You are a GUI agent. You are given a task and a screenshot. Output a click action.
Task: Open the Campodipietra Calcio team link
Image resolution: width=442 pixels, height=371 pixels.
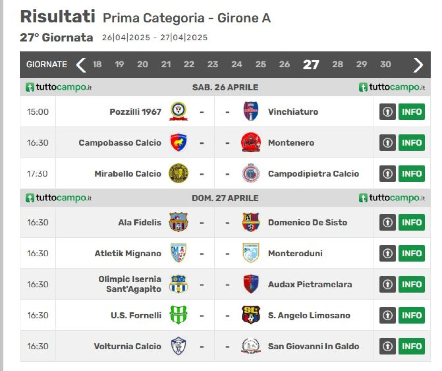313,173
